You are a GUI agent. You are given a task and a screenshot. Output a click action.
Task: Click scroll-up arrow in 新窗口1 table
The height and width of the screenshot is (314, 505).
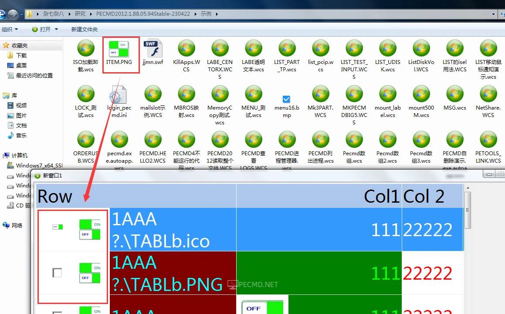(x=468, y=188)
